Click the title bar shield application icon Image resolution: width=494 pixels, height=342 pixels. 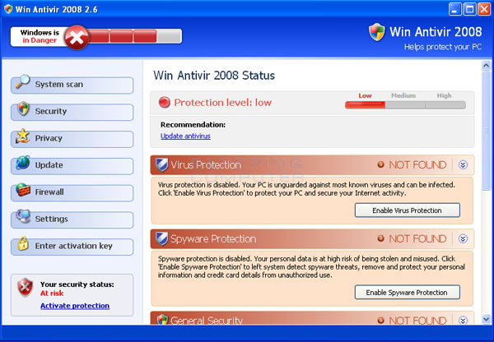8,9
